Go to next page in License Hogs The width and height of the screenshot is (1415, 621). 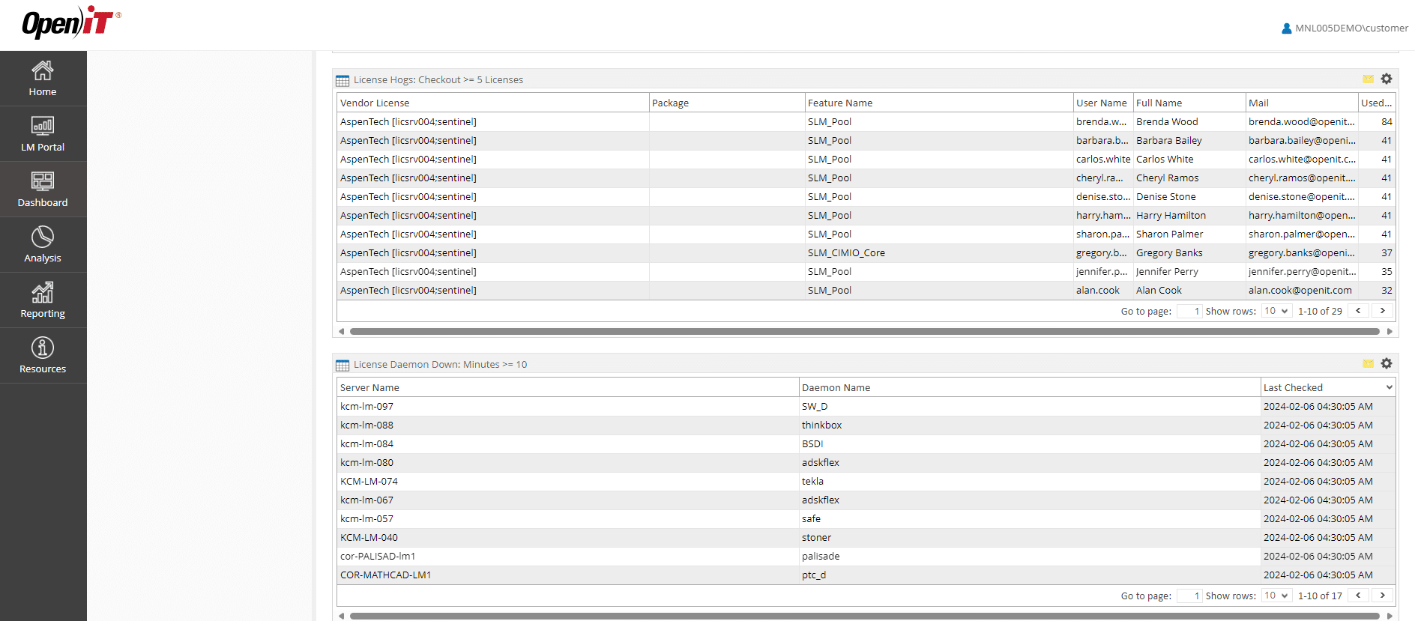coord(1383,310)
